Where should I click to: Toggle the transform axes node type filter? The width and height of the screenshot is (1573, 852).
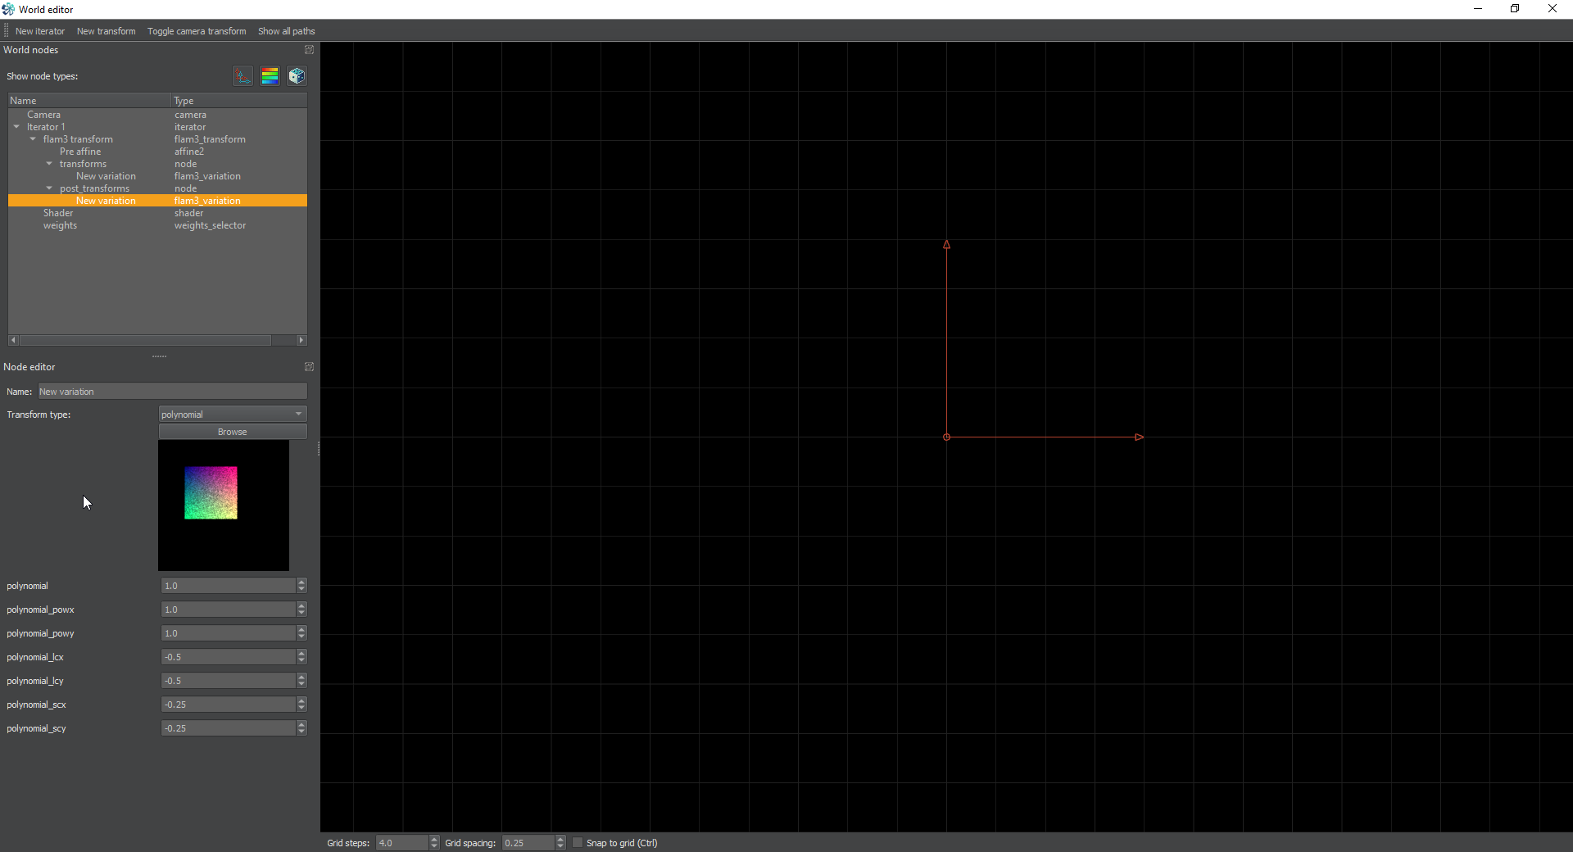pos(243,76)
